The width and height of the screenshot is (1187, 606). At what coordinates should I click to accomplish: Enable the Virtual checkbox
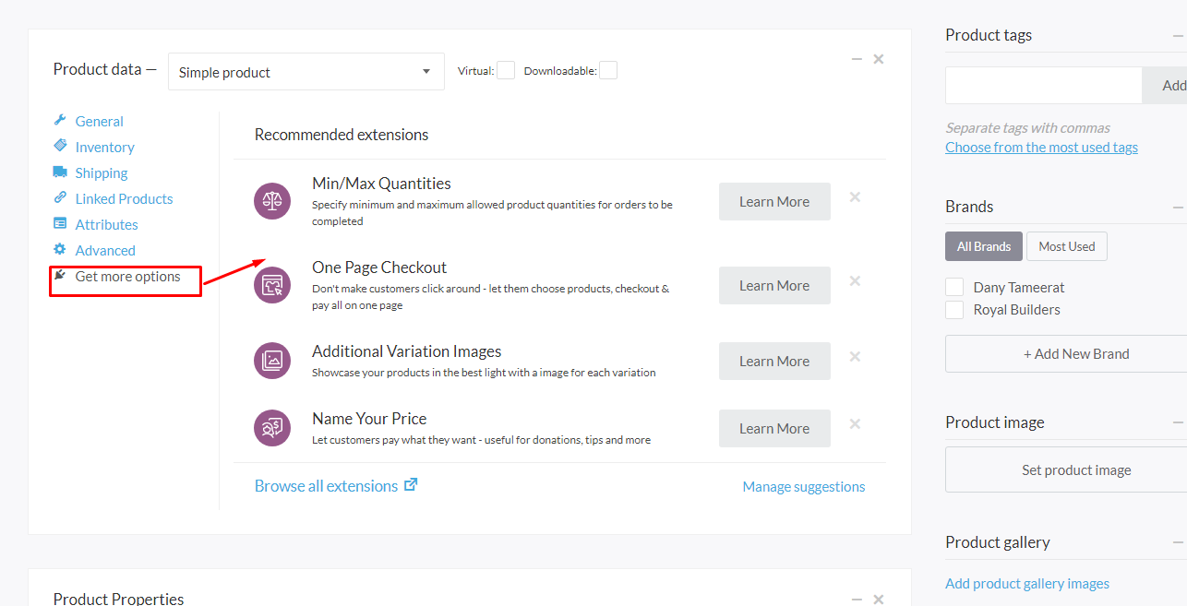click(506, 71)
